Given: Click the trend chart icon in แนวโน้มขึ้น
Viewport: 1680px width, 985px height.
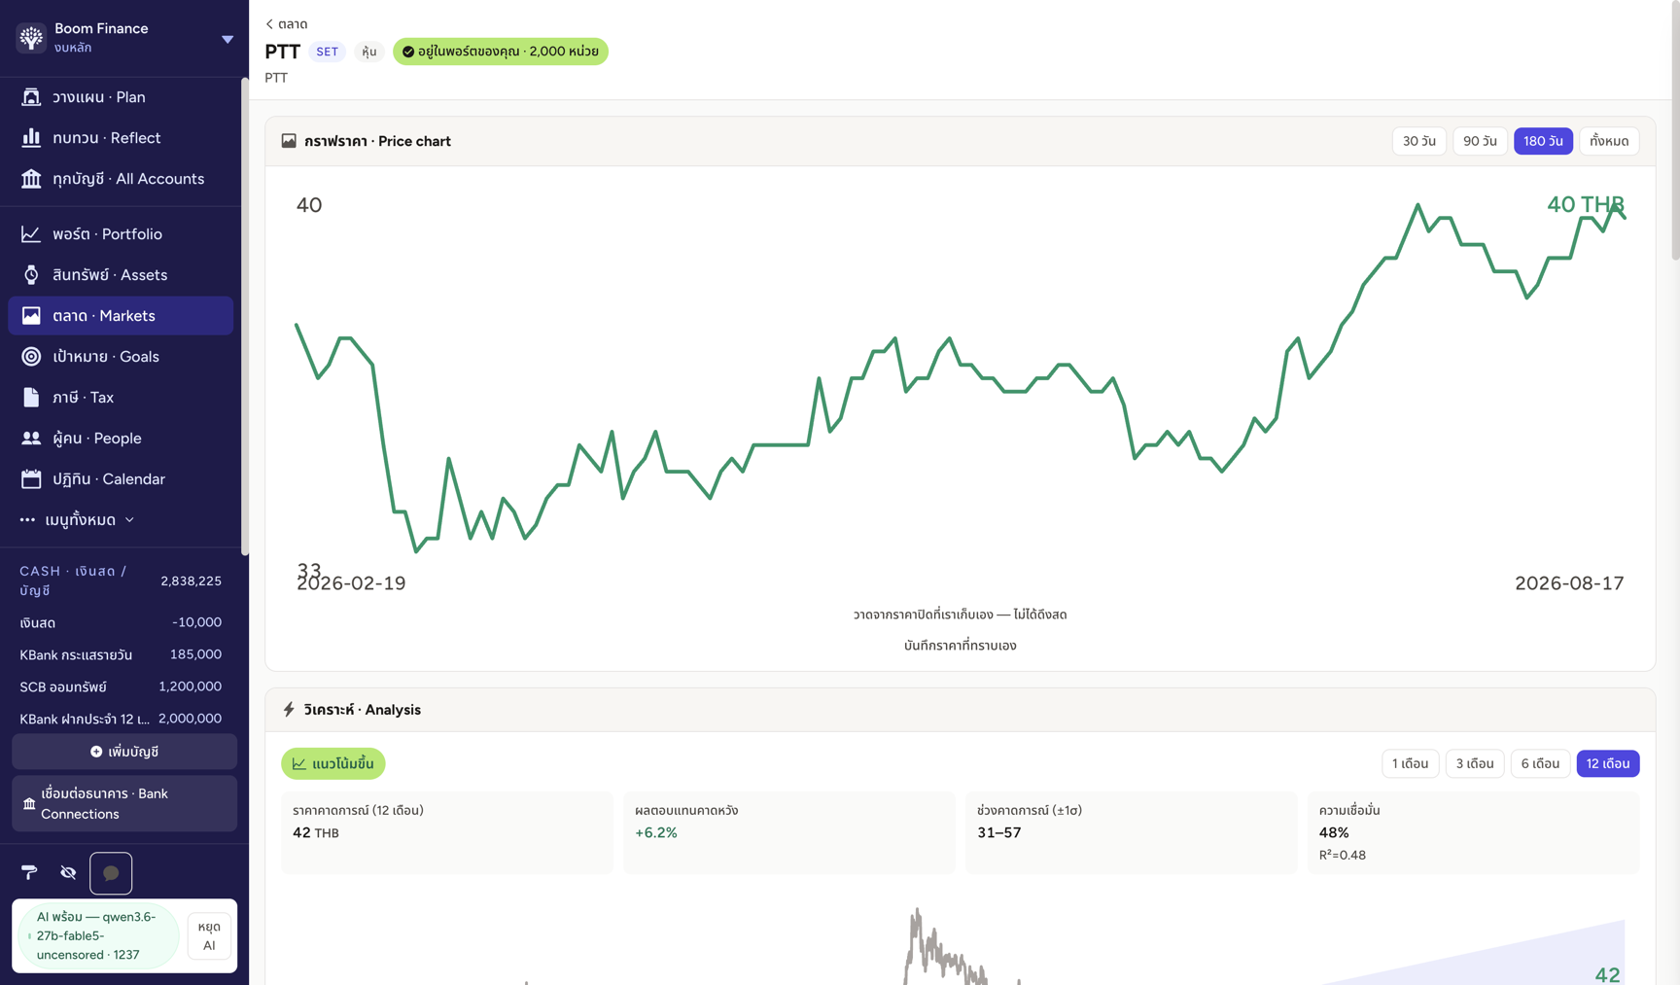Looking at the screenshot, I should coord(299,764).
